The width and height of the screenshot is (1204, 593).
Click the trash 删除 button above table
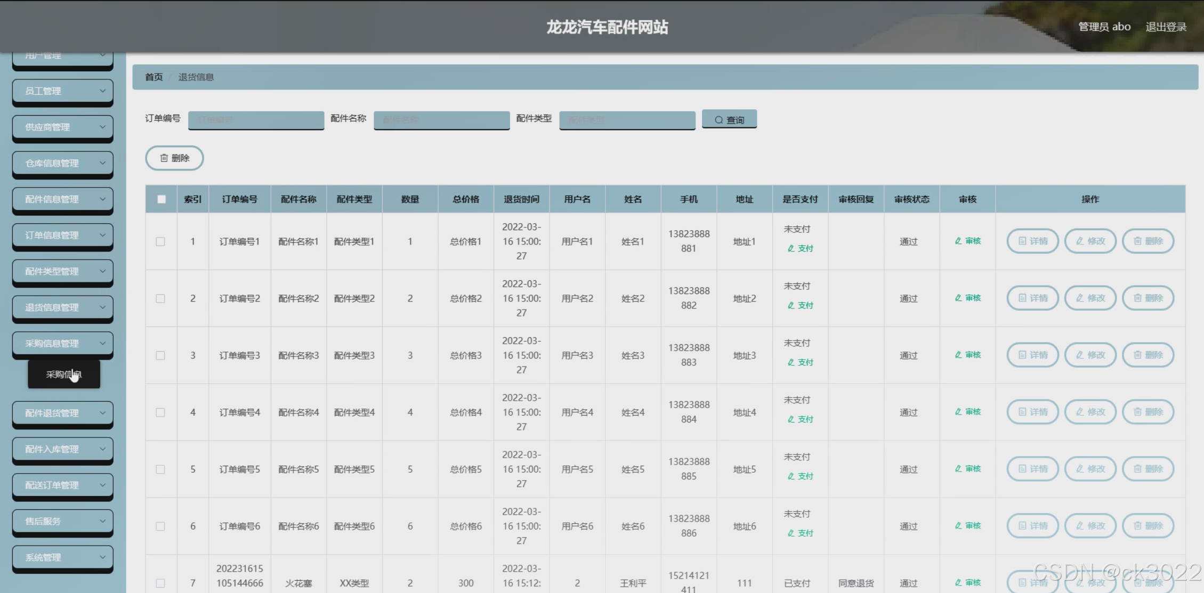[174, 158]
